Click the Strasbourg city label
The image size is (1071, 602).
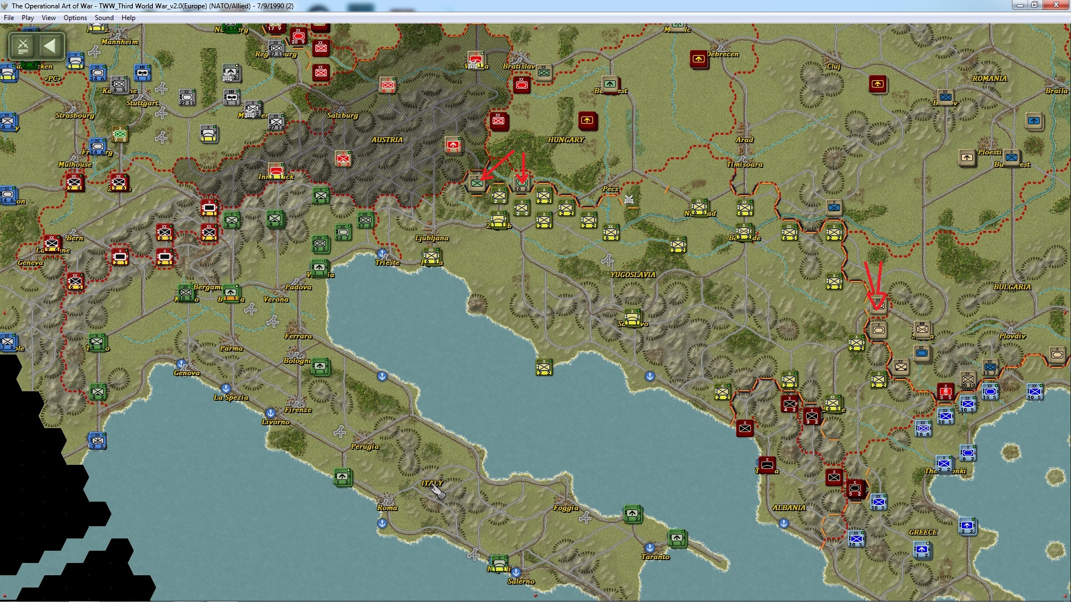pyautogui.click(x=75, y=115)
